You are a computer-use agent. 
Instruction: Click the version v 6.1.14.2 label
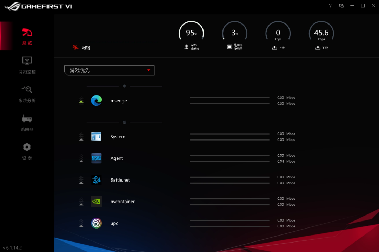coord(12,248)
